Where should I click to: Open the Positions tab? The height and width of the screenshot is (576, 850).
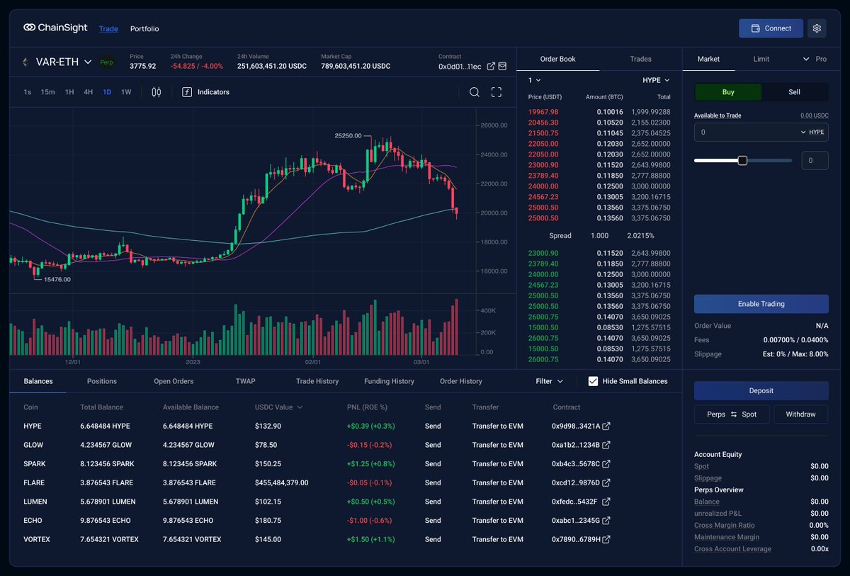(x=102, y=381)
